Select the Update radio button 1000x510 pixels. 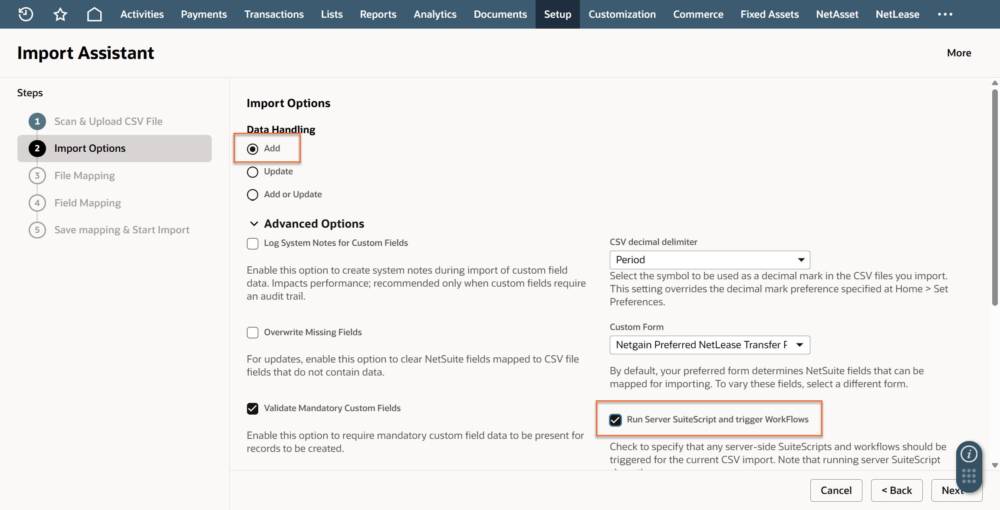(253, 172)
